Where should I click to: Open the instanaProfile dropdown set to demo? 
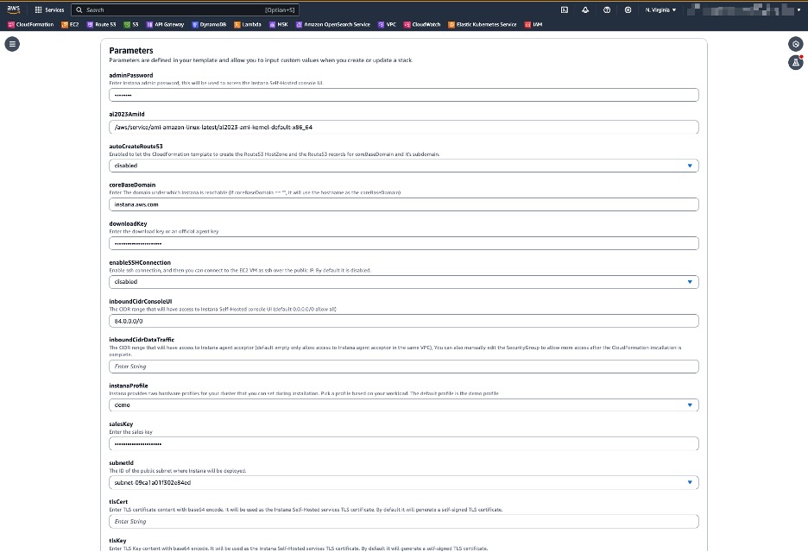(404, 405)
